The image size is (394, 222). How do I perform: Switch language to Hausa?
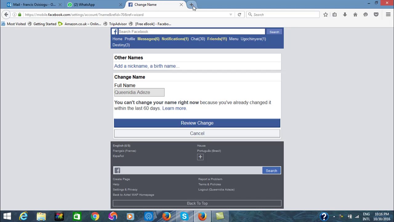201,146
